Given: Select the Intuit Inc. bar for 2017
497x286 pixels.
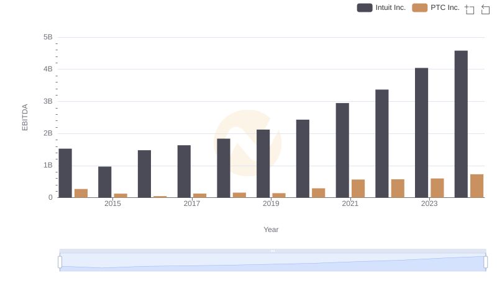Looking at the screenshot, I should coord(184,171).
